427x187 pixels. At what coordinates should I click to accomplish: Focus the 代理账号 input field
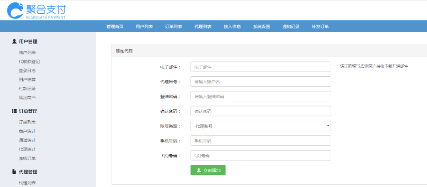[260, 81]
